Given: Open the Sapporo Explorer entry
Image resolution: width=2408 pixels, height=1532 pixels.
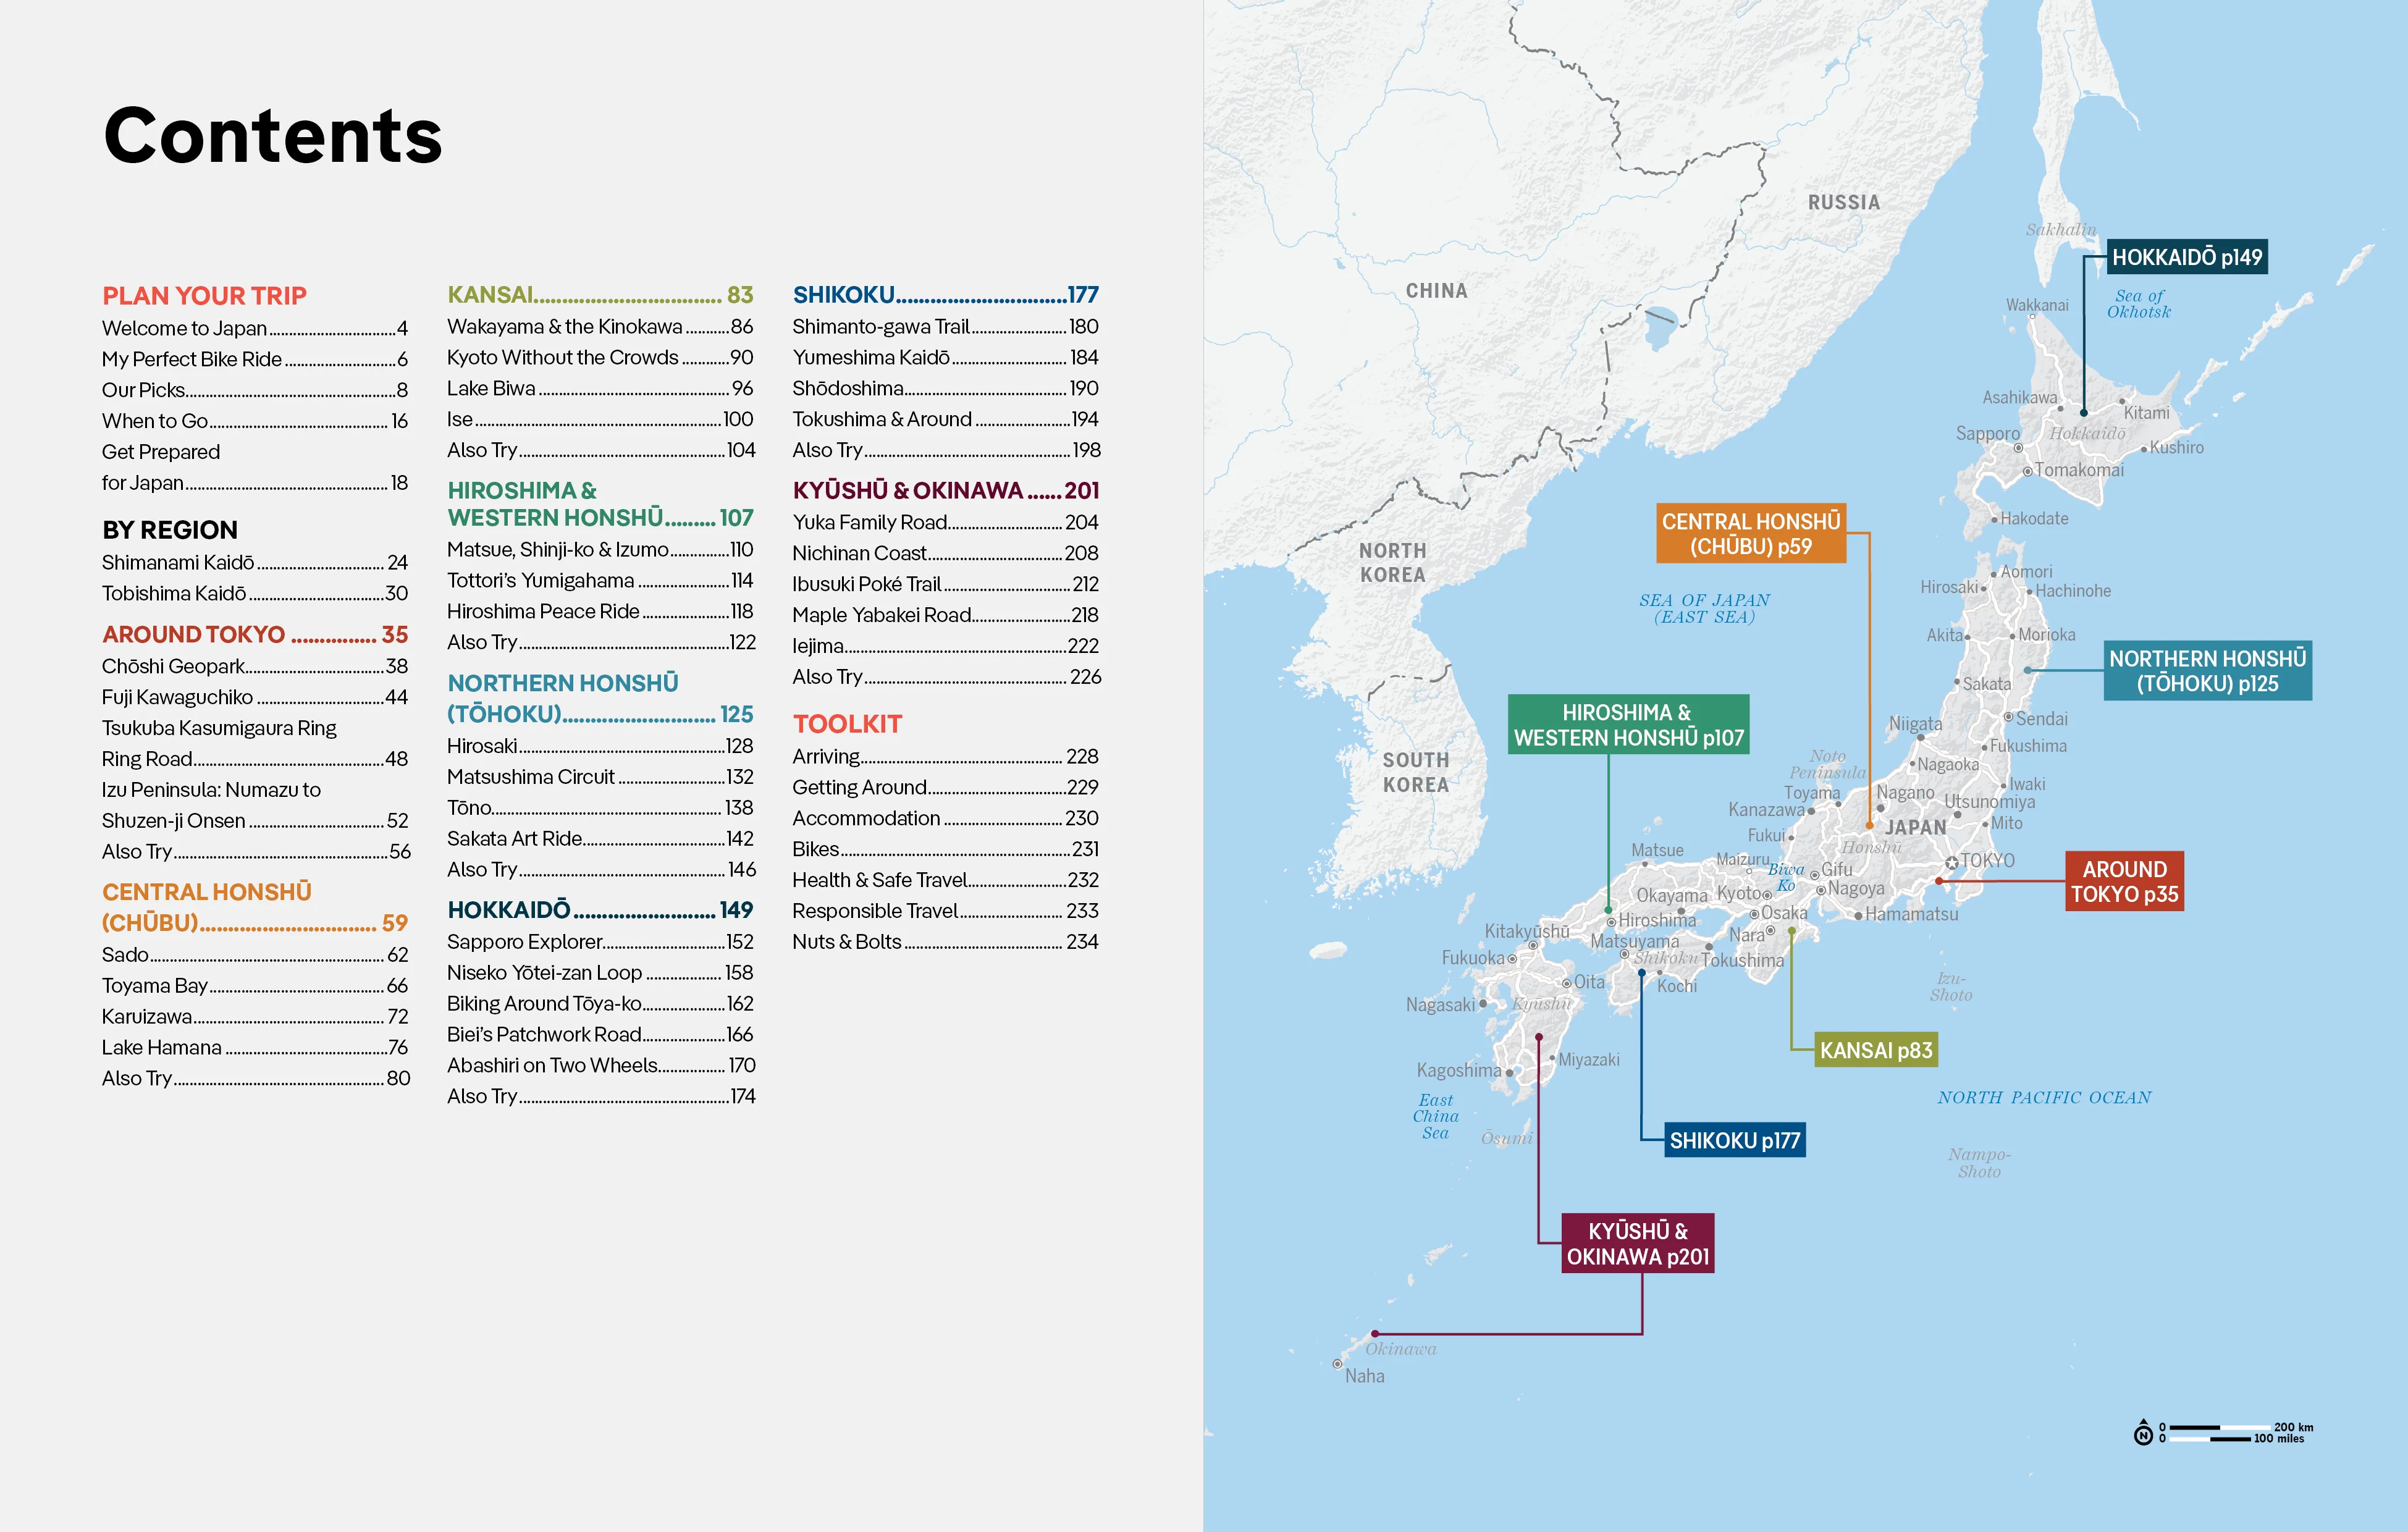Looking at the screenshot, I should (x=525, y=942).
